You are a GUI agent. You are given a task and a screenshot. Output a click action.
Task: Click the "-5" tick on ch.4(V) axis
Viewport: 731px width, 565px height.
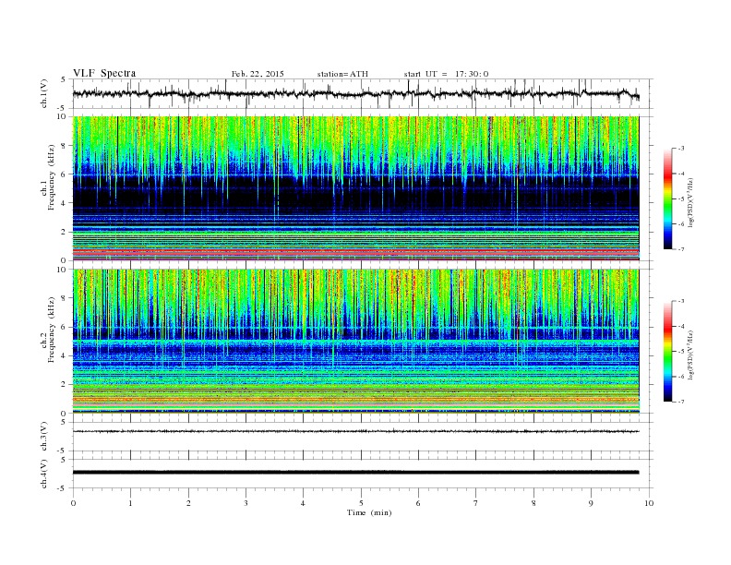(x=62, y=488)
